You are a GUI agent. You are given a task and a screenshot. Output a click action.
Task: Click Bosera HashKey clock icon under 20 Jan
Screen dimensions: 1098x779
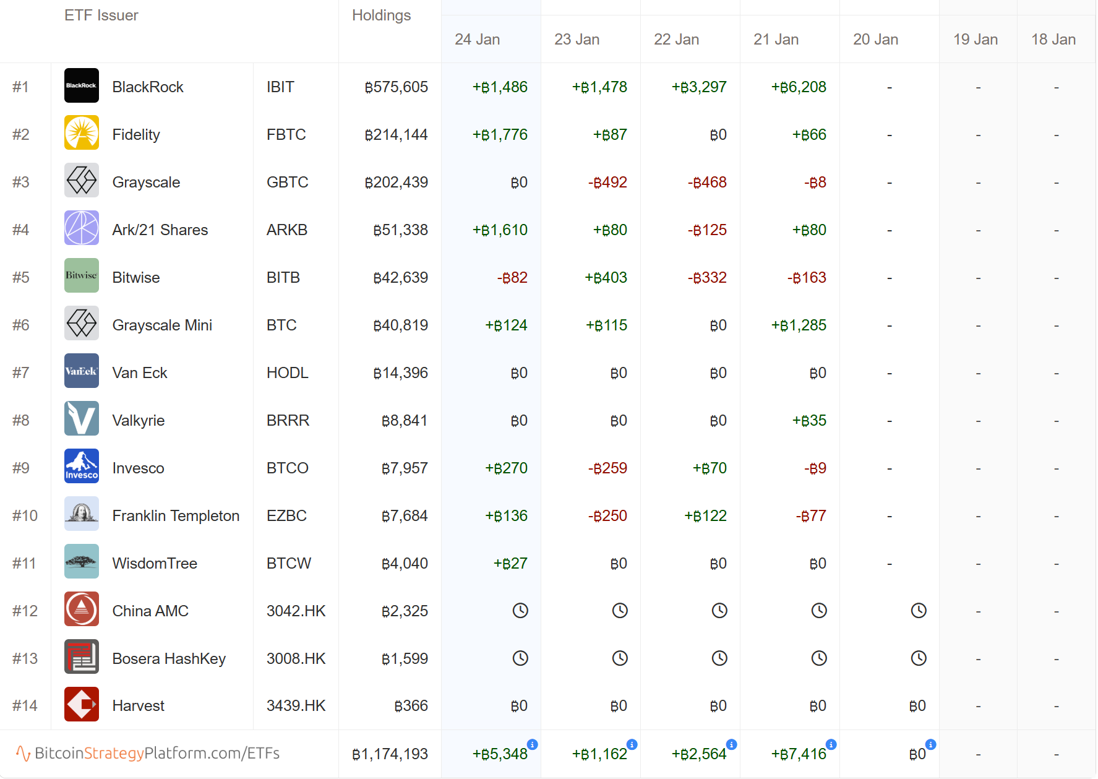click(x=919, y=658)
